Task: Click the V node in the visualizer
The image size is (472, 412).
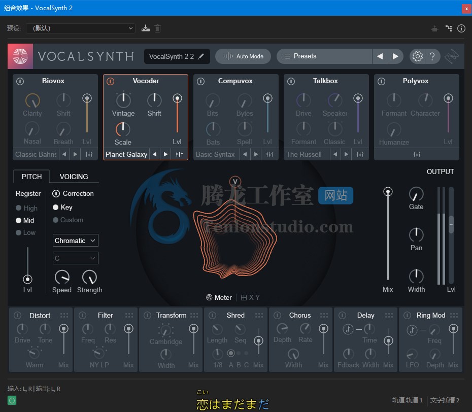Action: (235, 182)
